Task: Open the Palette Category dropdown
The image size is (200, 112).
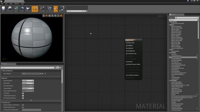Action: coord(187,18)
